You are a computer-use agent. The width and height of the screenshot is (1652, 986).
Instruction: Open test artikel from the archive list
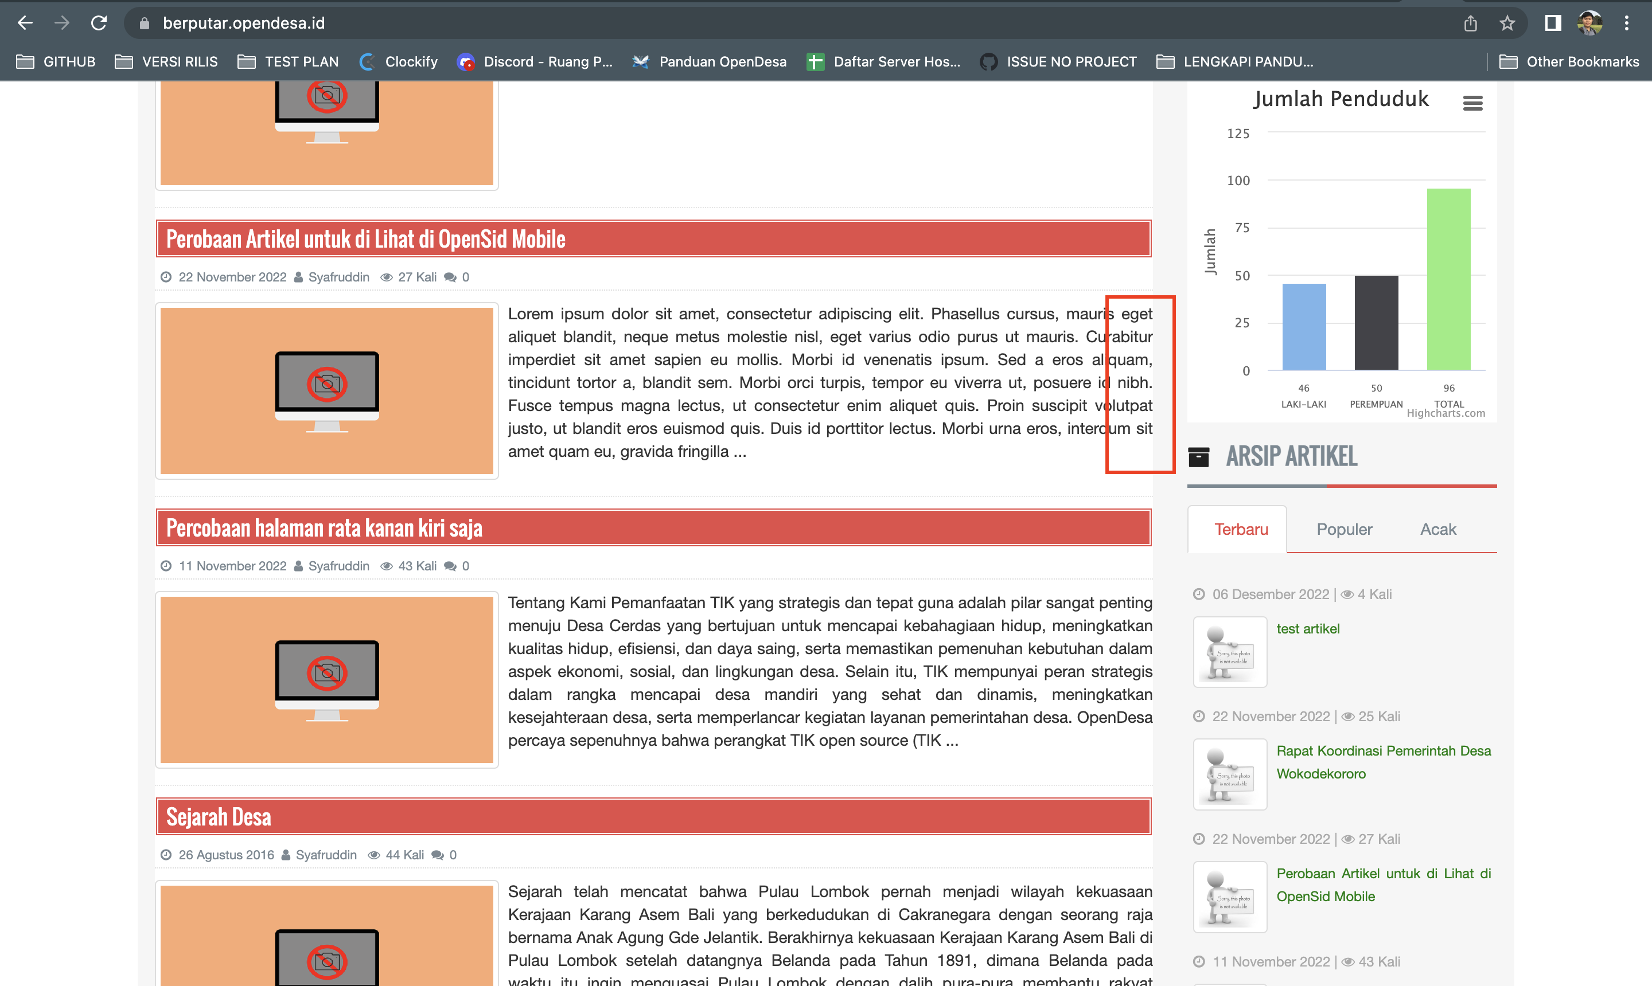[1307, 628]
